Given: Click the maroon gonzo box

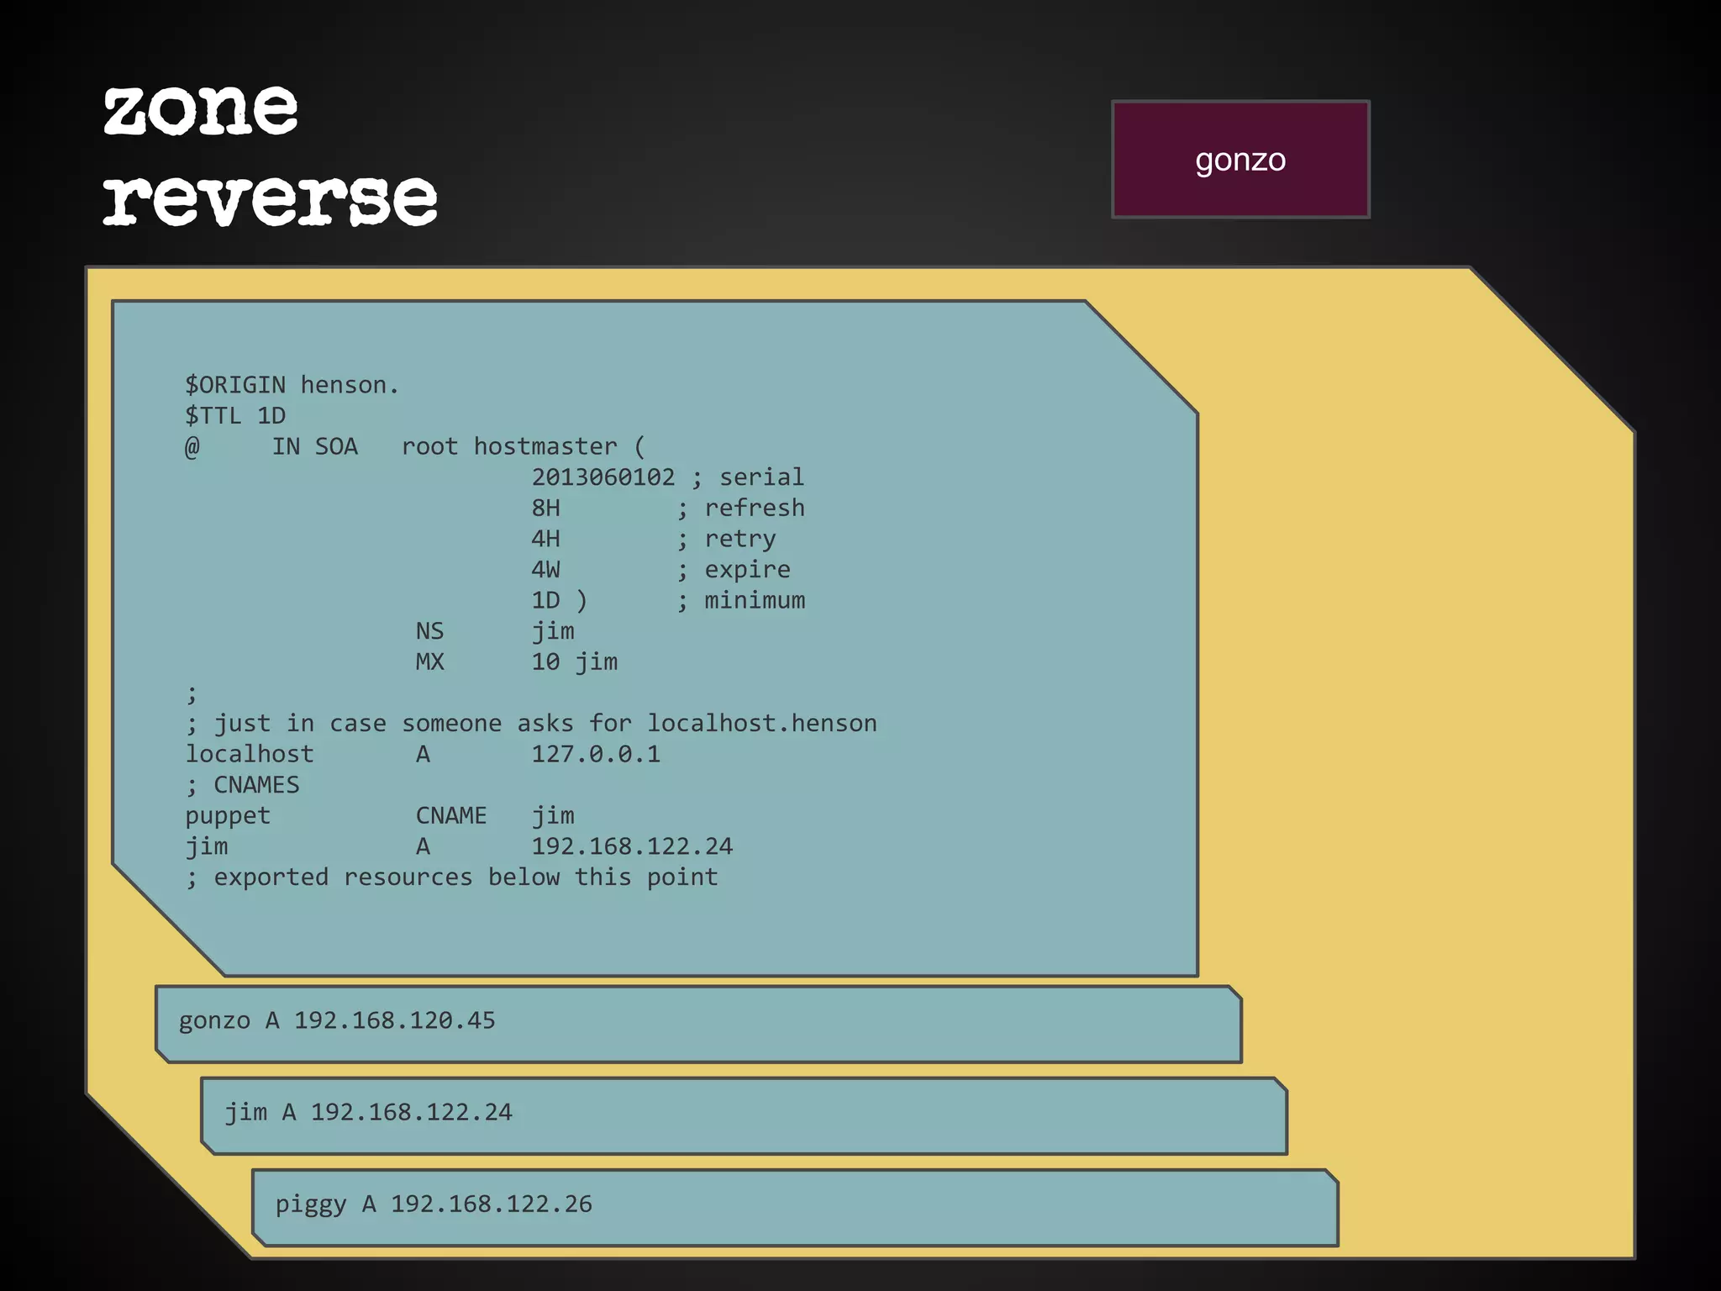Looking at the screenshot, I should (1240, 160).
